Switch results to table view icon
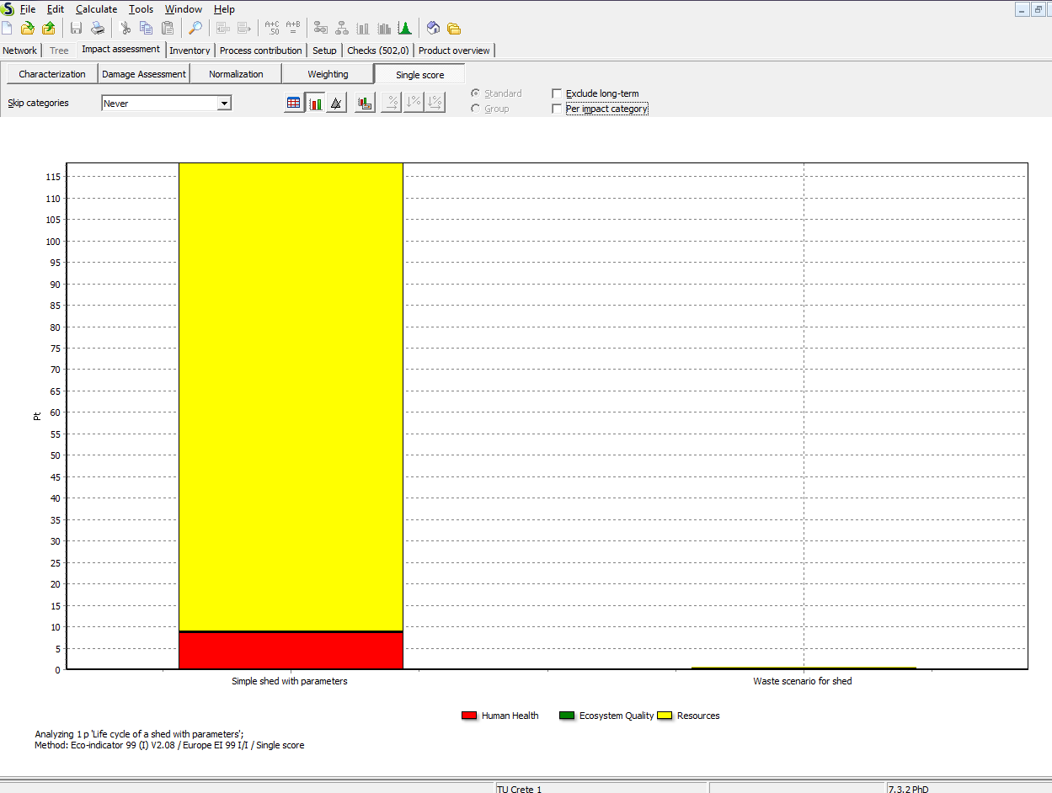This screenshot has height=793, width=1052. [x=294, y=104]
